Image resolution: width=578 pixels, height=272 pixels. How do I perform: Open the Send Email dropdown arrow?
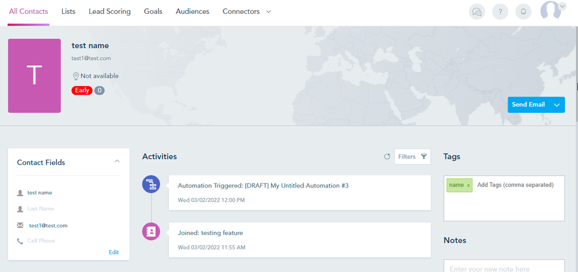pyautogui.click(x=557, y=105)
